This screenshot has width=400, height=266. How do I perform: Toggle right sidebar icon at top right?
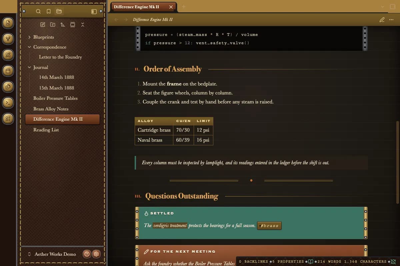(392, 7)
